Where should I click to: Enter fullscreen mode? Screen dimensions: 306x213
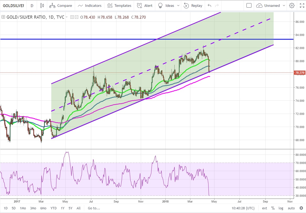(x=302, y=6)
